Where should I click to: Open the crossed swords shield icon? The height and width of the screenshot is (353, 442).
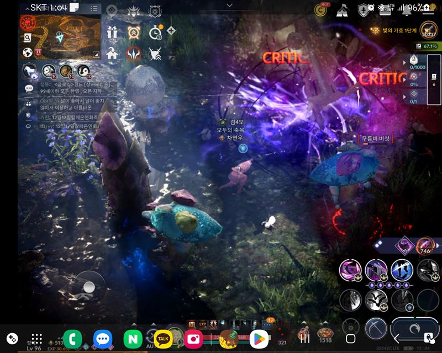click(155, 54)
